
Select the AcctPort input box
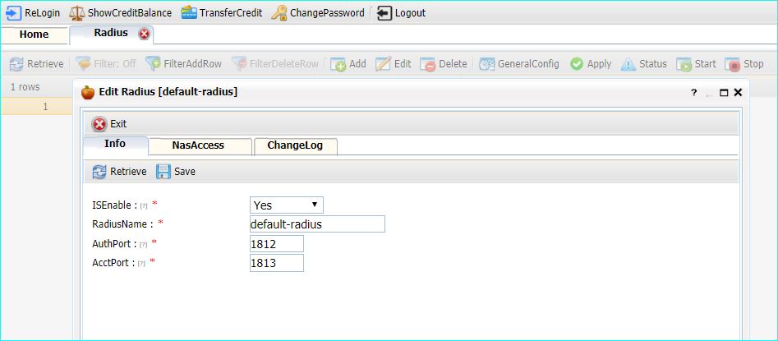coord(276,263)
